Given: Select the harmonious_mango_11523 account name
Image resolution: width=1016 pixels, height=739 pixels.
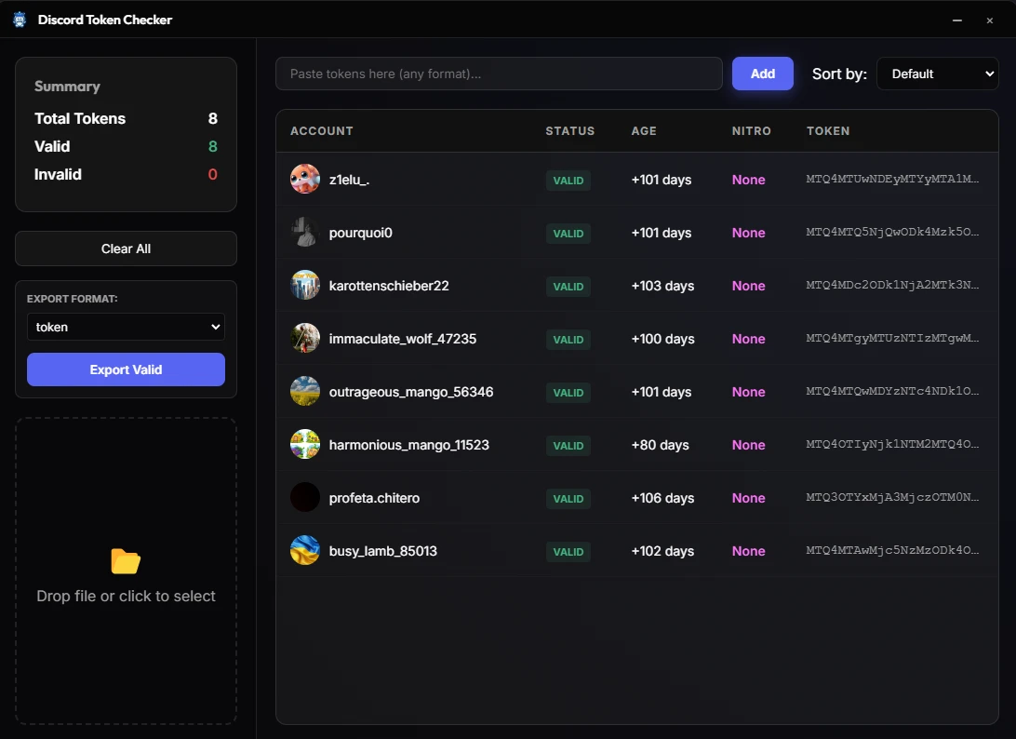Looking at the screenshot, I should (408, 445).
